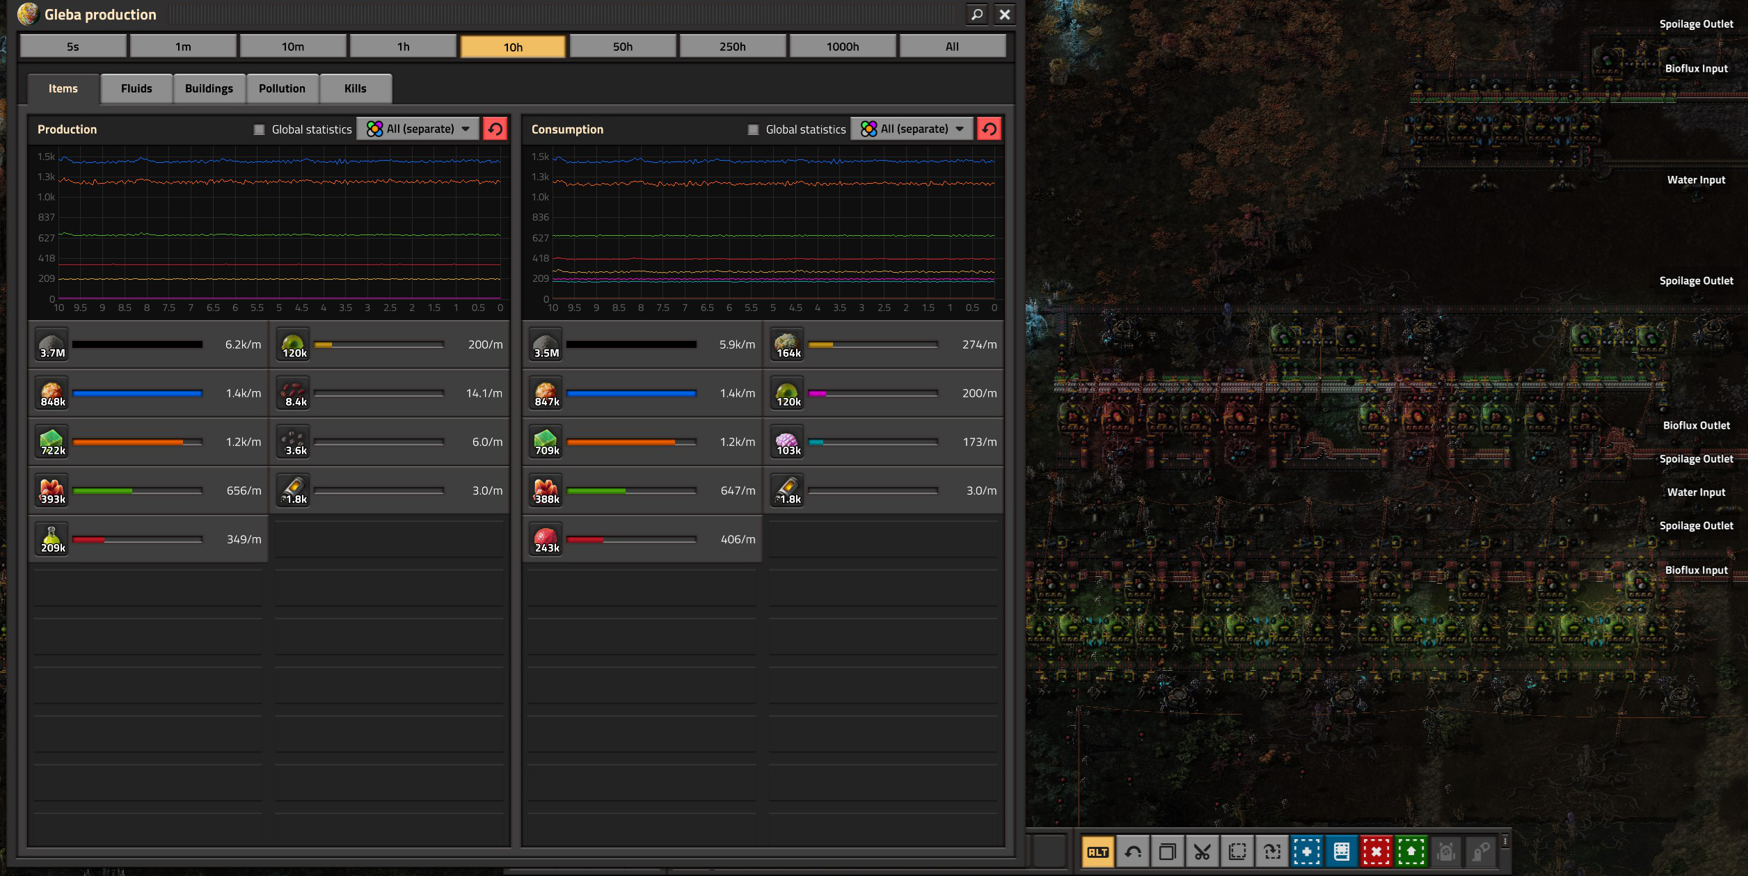
Task: Open the Consumption All (separate) dropdown
Action: (x=912, y=129)
